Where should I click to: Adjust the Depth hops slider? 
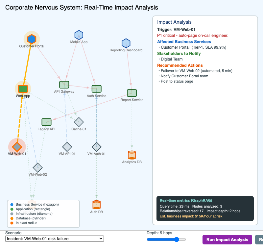tap(166, 239)
